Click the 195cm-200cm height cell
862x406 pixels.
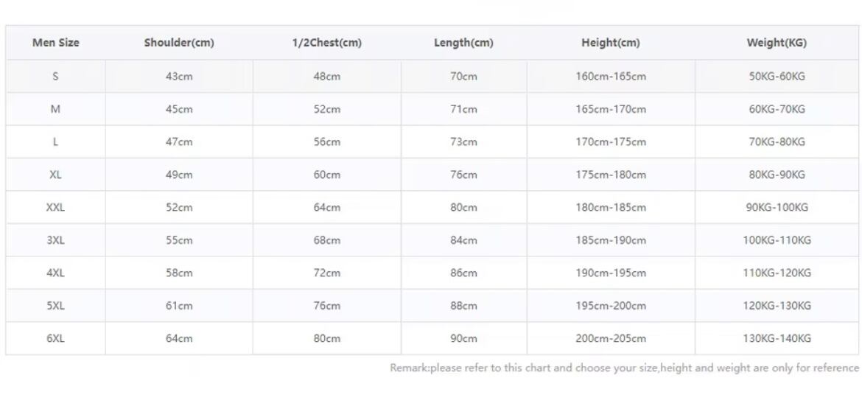610,306
